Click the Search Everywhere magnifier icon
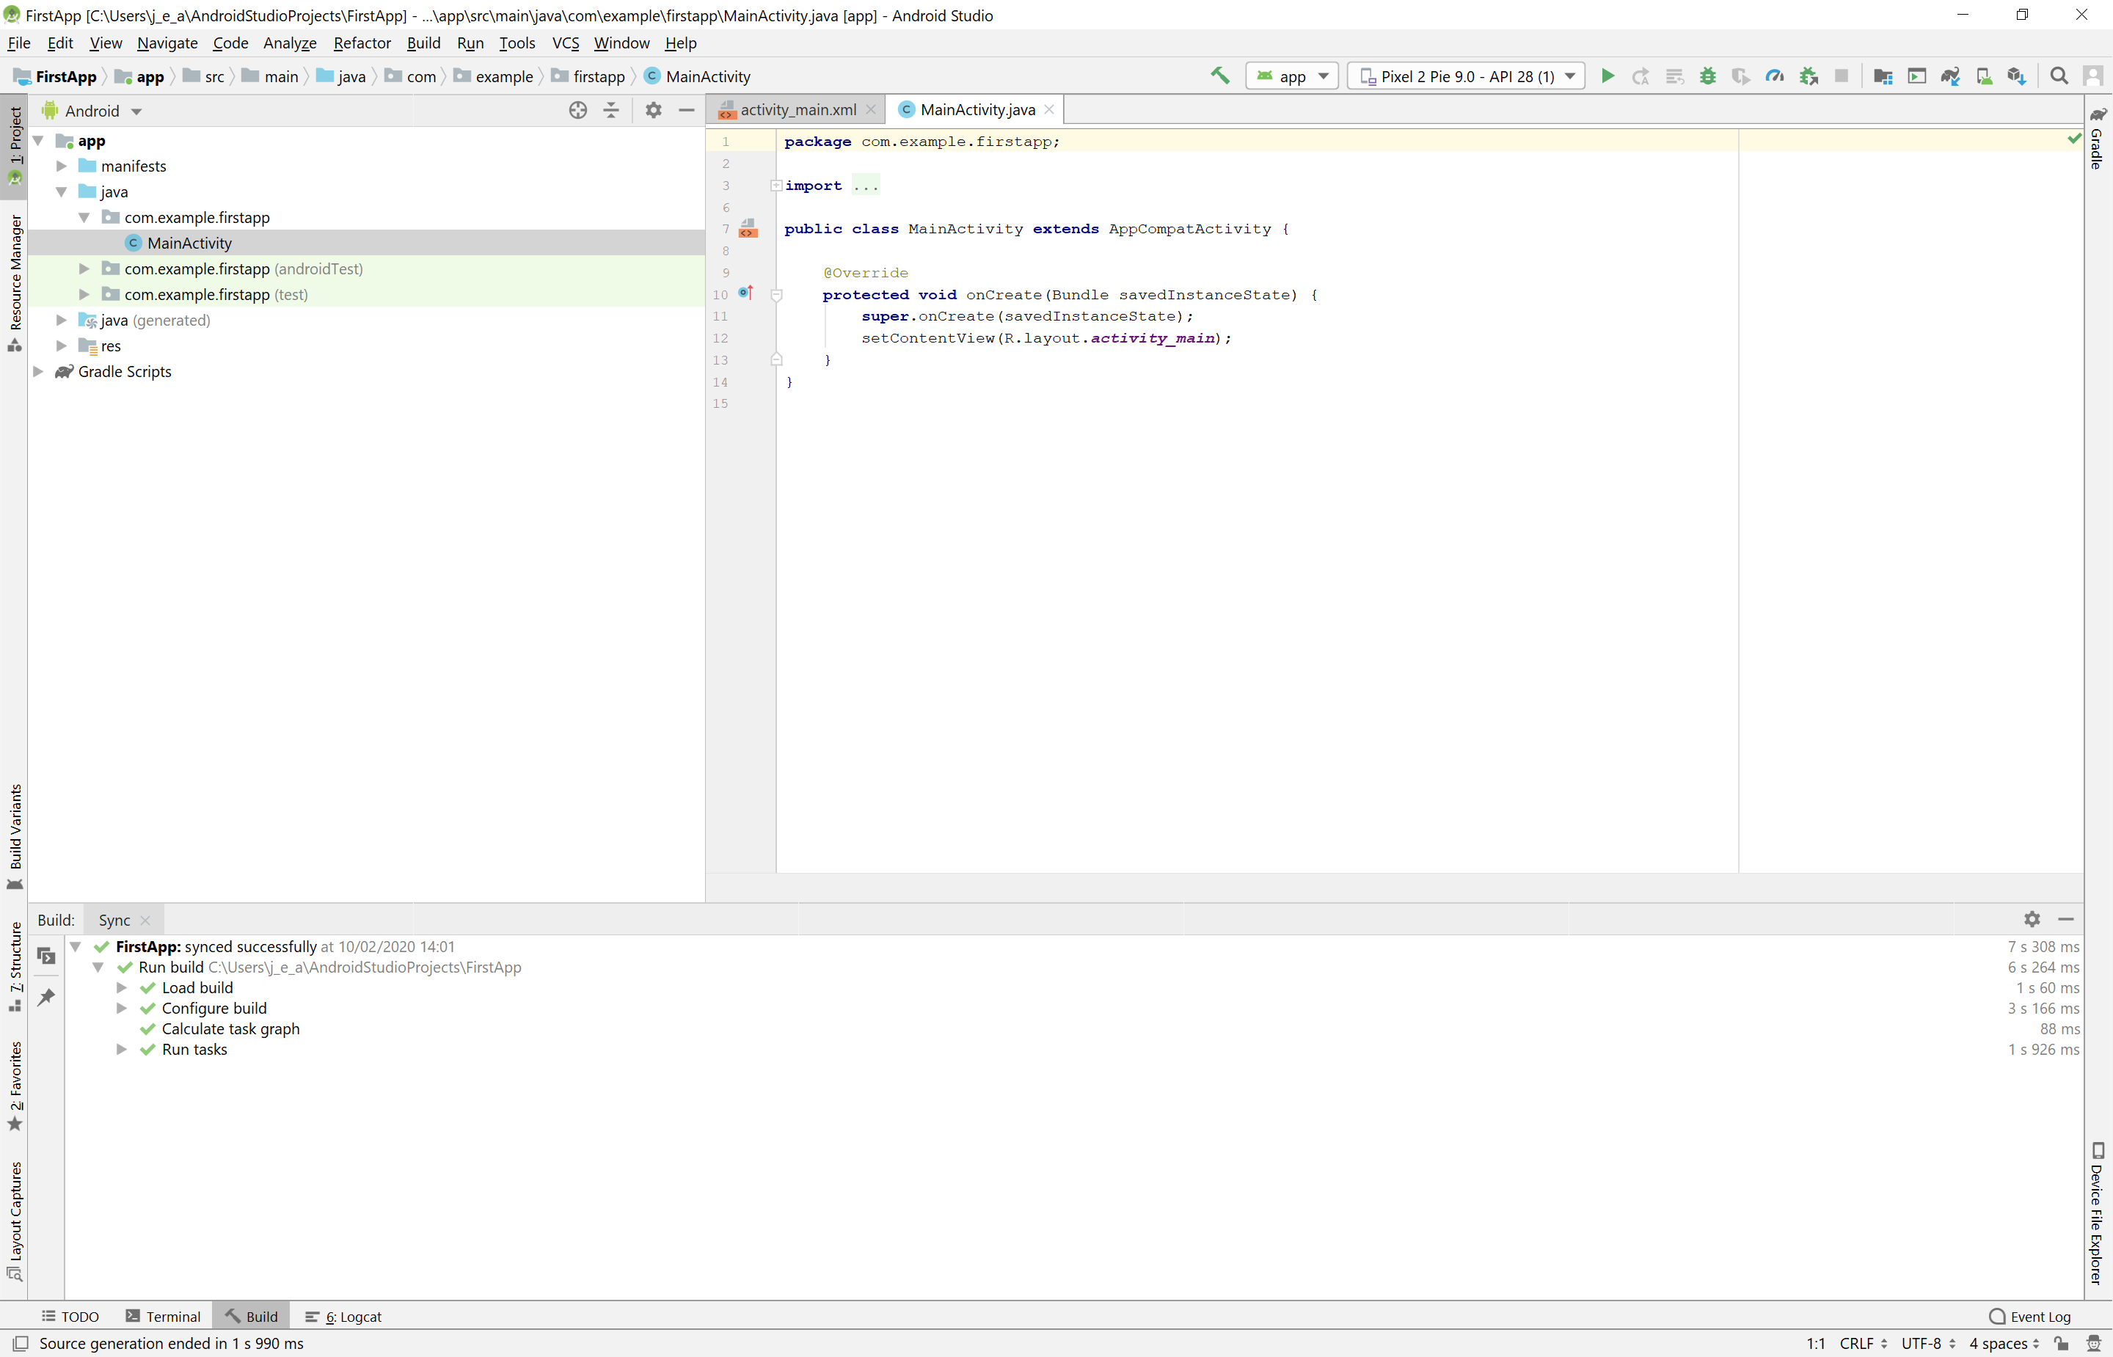 point(2059,76)
